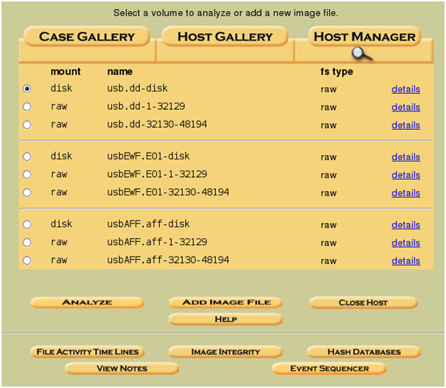View details of usbAFF.aff-32130-48194
446x388 pixels.
[405, 260]
